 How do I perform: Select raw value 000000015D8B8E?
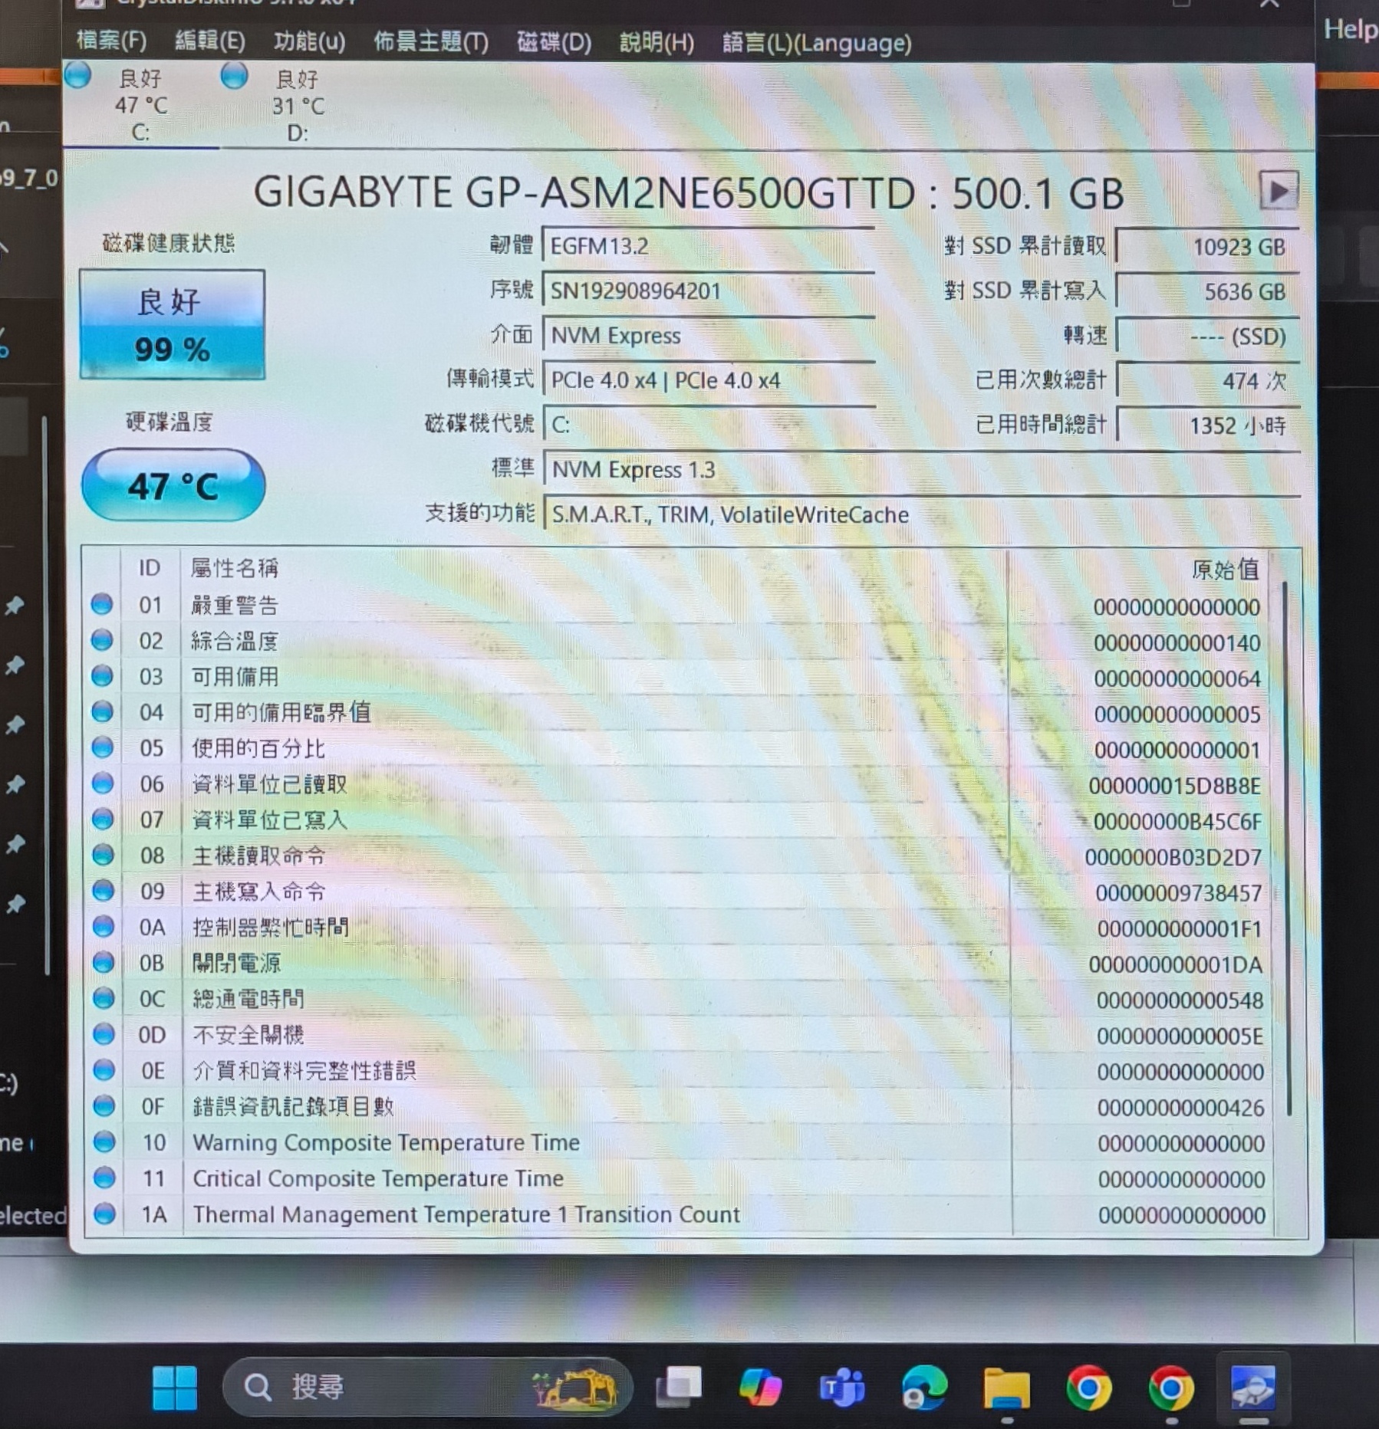tap(1174, 786)
